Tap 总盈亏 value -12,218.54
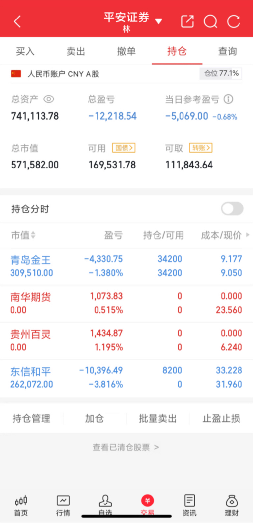Image resolution: width=253 pixels, height=523 pixels. pyautogui.click(x=112, y=116)
